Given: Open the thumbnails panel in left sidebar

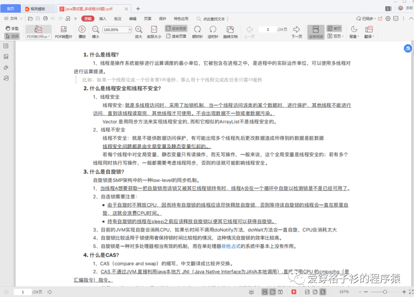Looking at the screenshot, I should pos(6,57).
